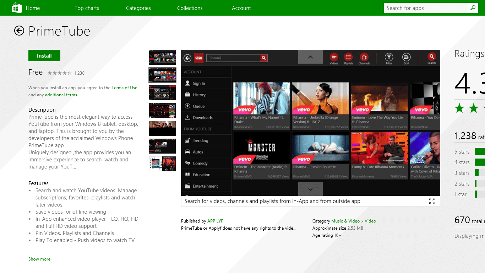
Task: Go back using the arrow beside PrimeTube
Action: 19,31
